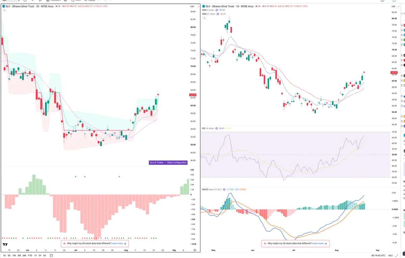Click the EMA 9 update indicator icon
This screenshot has width=405, height=258.
click(x=216, y=10)
